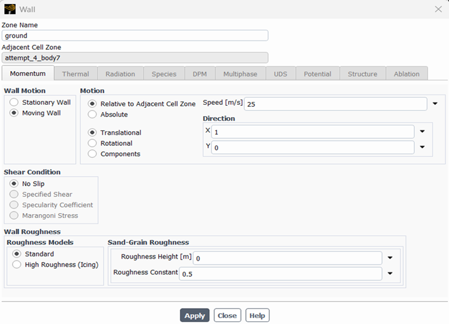Viewport: 449px width, 324px height.
Task: Open the Radiation tab
Action: point(120,74)
